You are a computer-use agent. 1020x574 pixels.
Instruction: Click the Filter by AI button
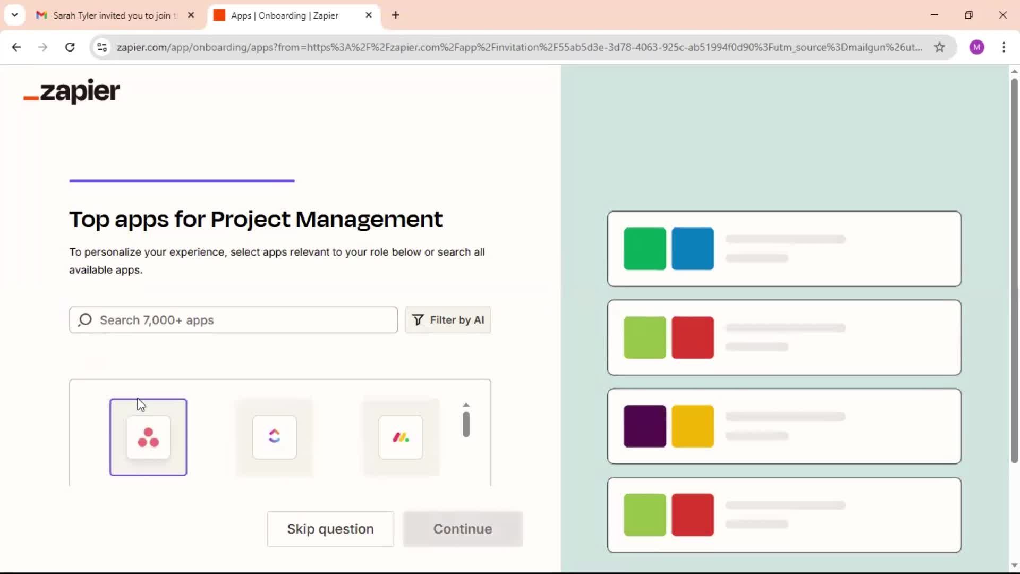pos(448,320)
